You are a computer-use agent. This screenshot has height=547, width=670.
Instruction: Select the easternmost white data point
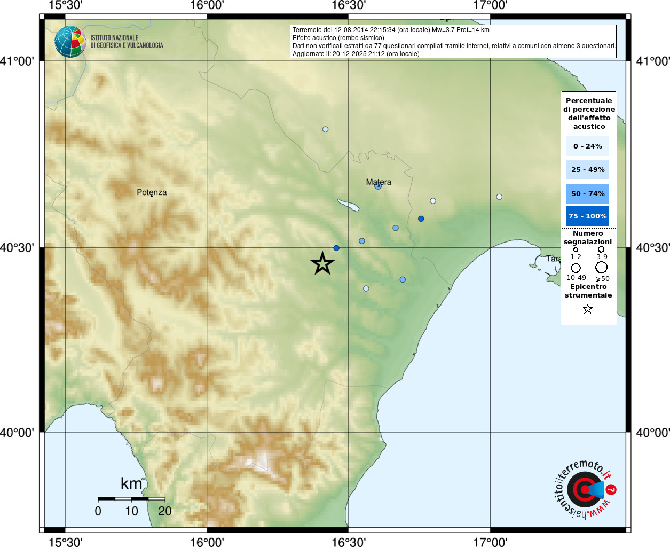[x=499, y=197]
